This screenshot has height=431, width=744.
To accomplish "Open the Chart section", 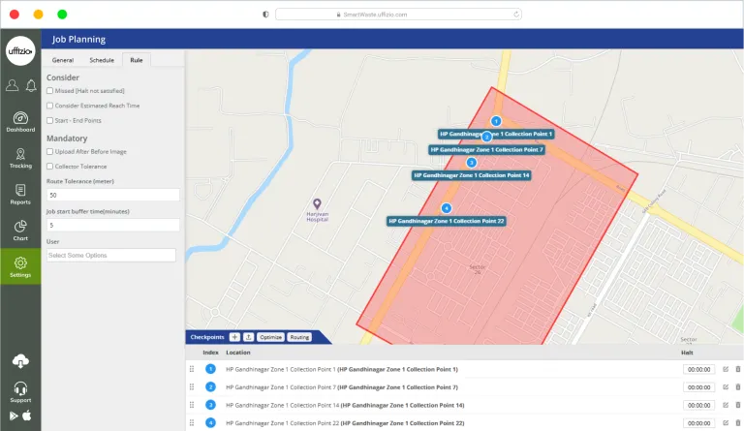I will pyautogui.click(x=20, y=230).
